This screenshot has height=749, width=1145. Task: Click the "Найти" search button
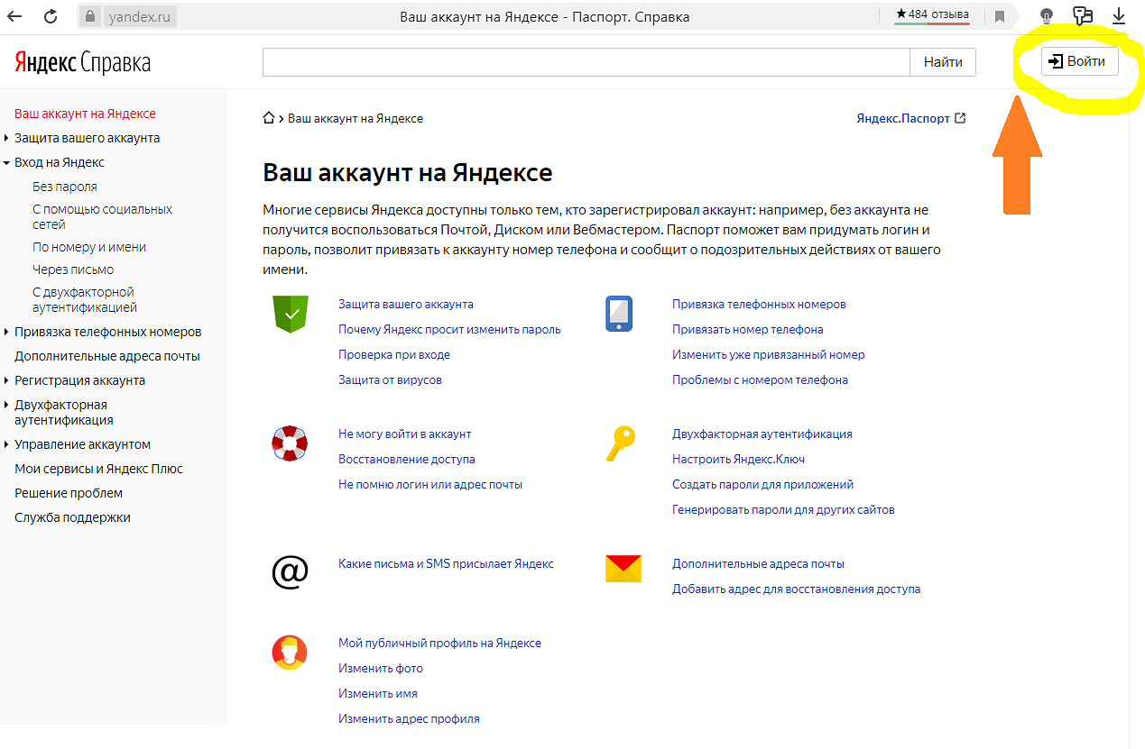point(943,62)
